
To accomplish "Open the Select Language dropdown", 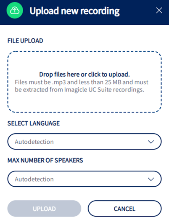I will pos(84,142).
